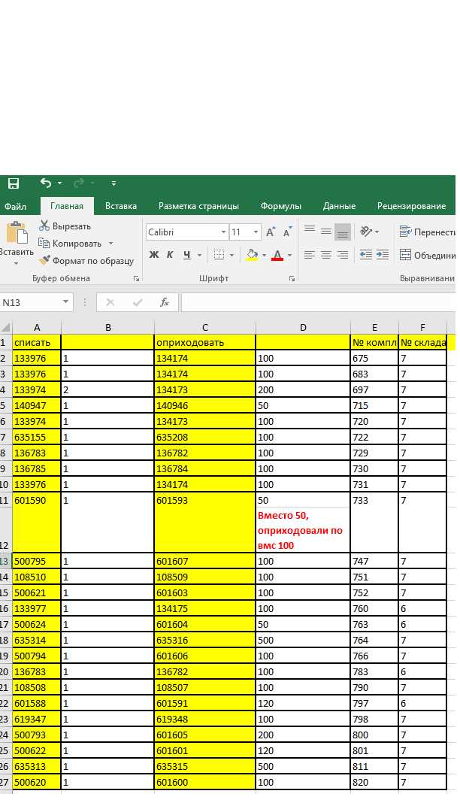Expand the Name Box dropdown arrow
Screen dimensions: 460x803
[65, 302]
